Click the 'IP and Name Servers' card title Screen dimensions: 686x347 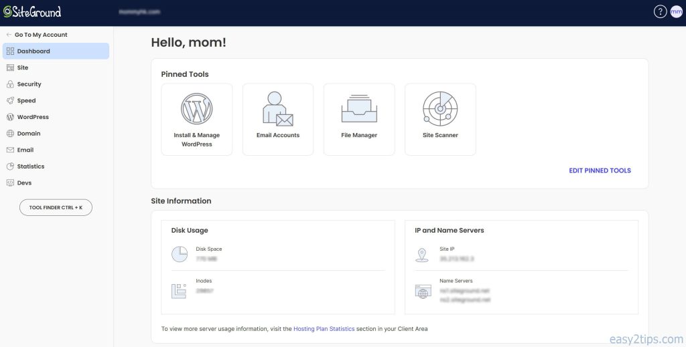click(450, 230)
